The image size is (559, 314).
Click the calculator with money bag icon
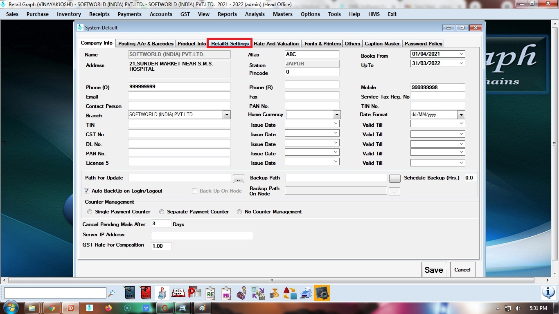274,293
